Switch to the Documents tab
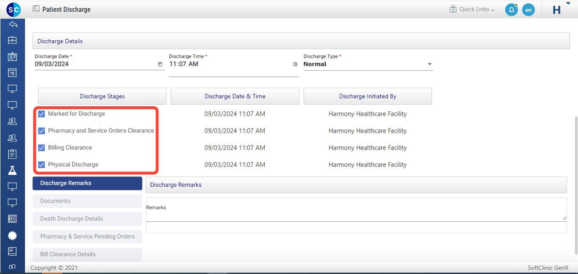 [x=87, y=201]
